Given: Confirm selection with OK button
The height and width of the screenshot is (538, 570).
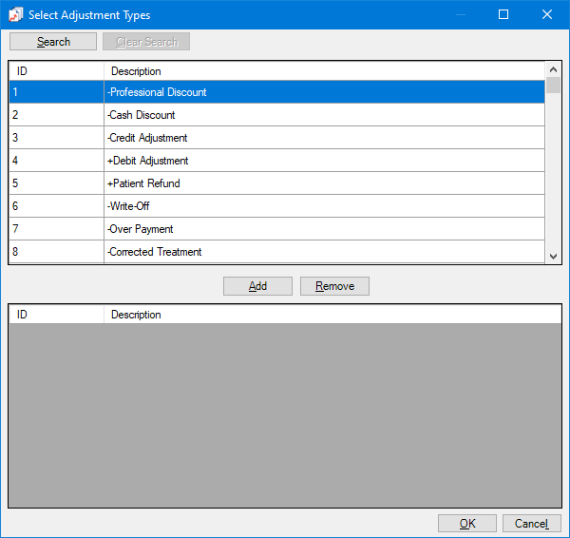Looking at the screenshot, I should coord(466,524).
